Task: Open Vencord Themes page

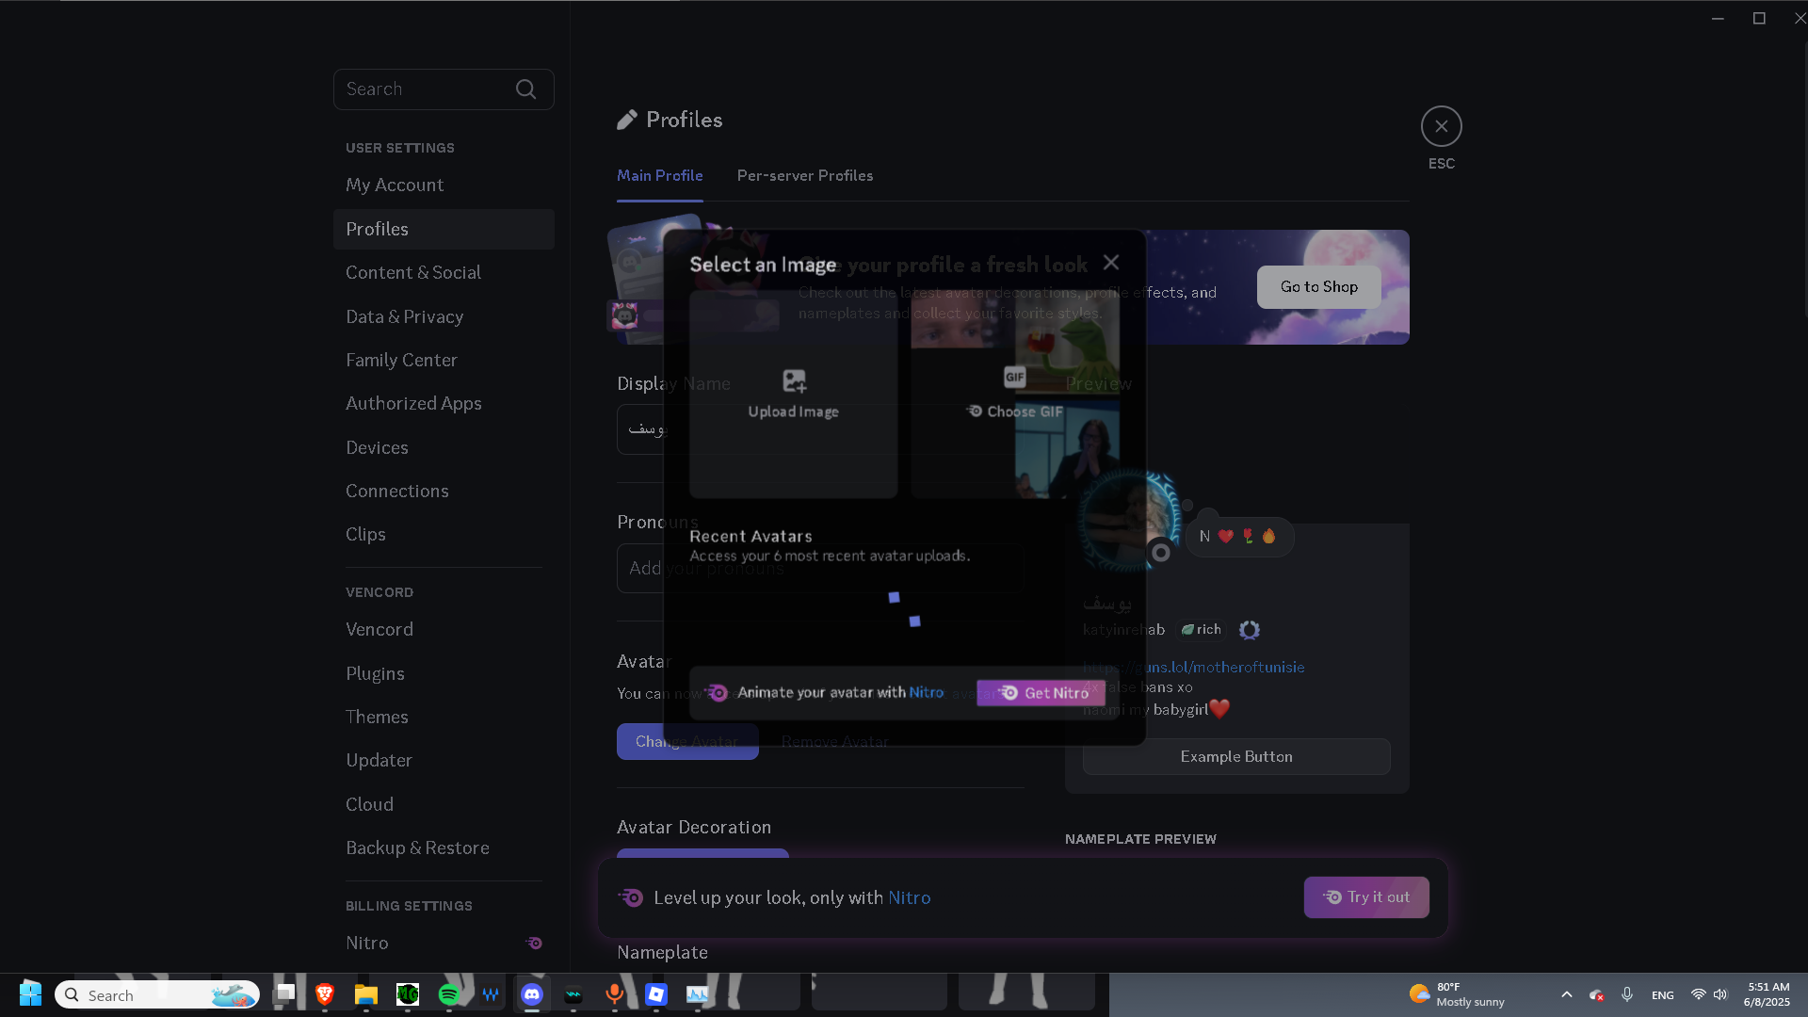Action: (444, 717)
